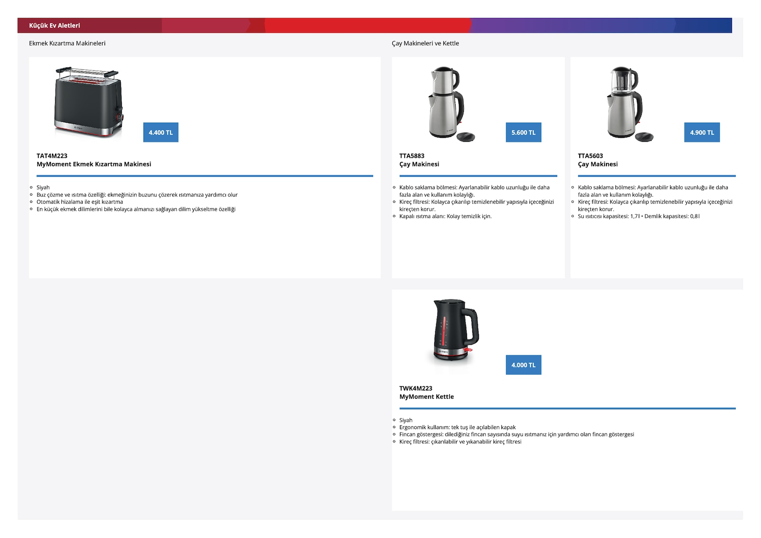
Task: Click the TTA5883 model code
Action: (x=412, y=156)
